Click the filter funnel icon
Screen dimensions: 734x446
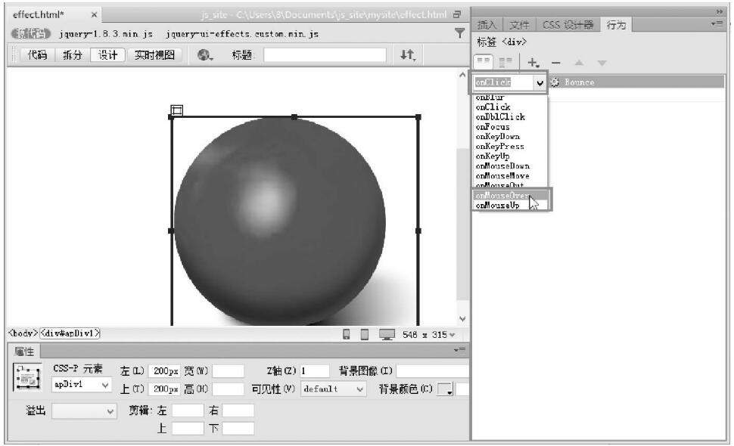459,33
